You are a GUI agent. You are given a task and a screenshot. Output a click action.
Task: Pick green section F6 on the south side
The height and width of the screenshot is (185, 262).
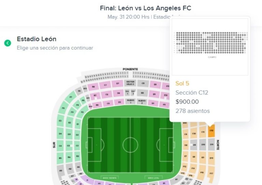tap(63, 108)
